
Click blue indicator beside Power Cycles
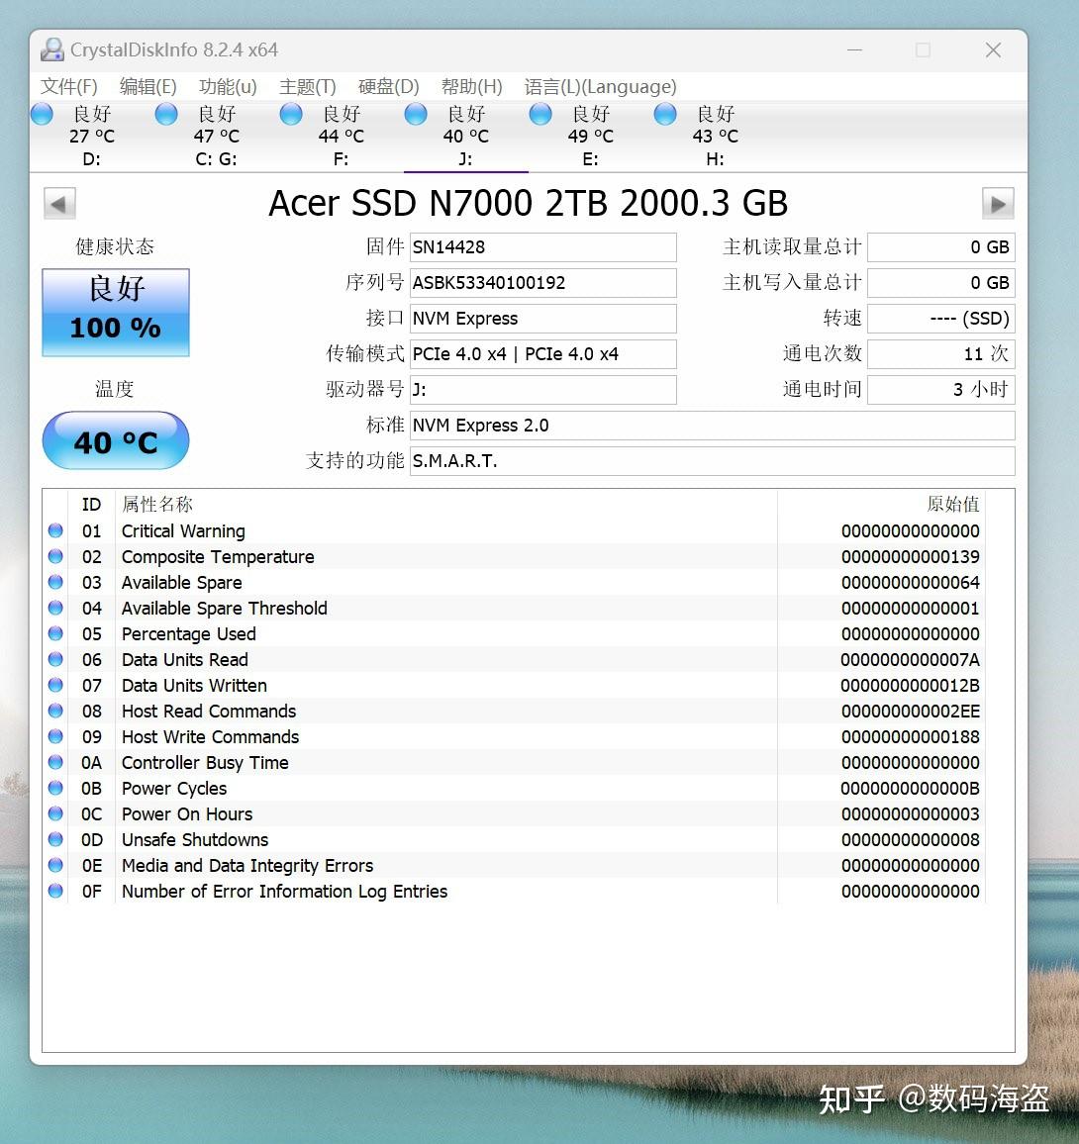[55, 788]
